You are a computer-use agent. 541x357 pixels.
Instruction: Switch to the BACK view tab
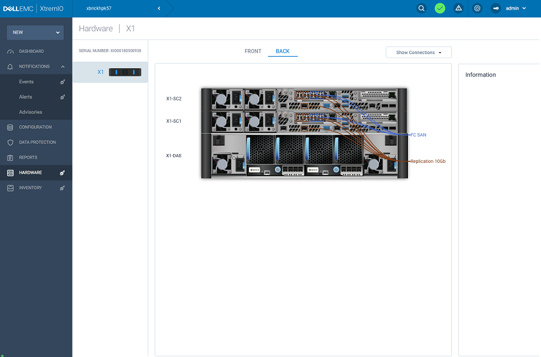(x=283, y=51)
